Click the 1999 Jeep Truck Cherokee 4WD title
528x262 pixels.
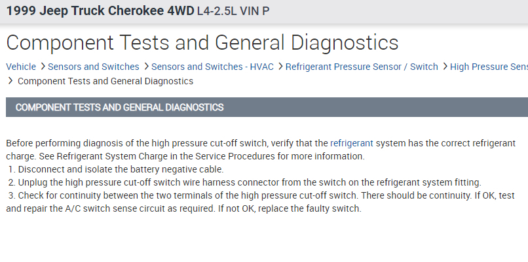pyautogui.click(x=100, y=11)
